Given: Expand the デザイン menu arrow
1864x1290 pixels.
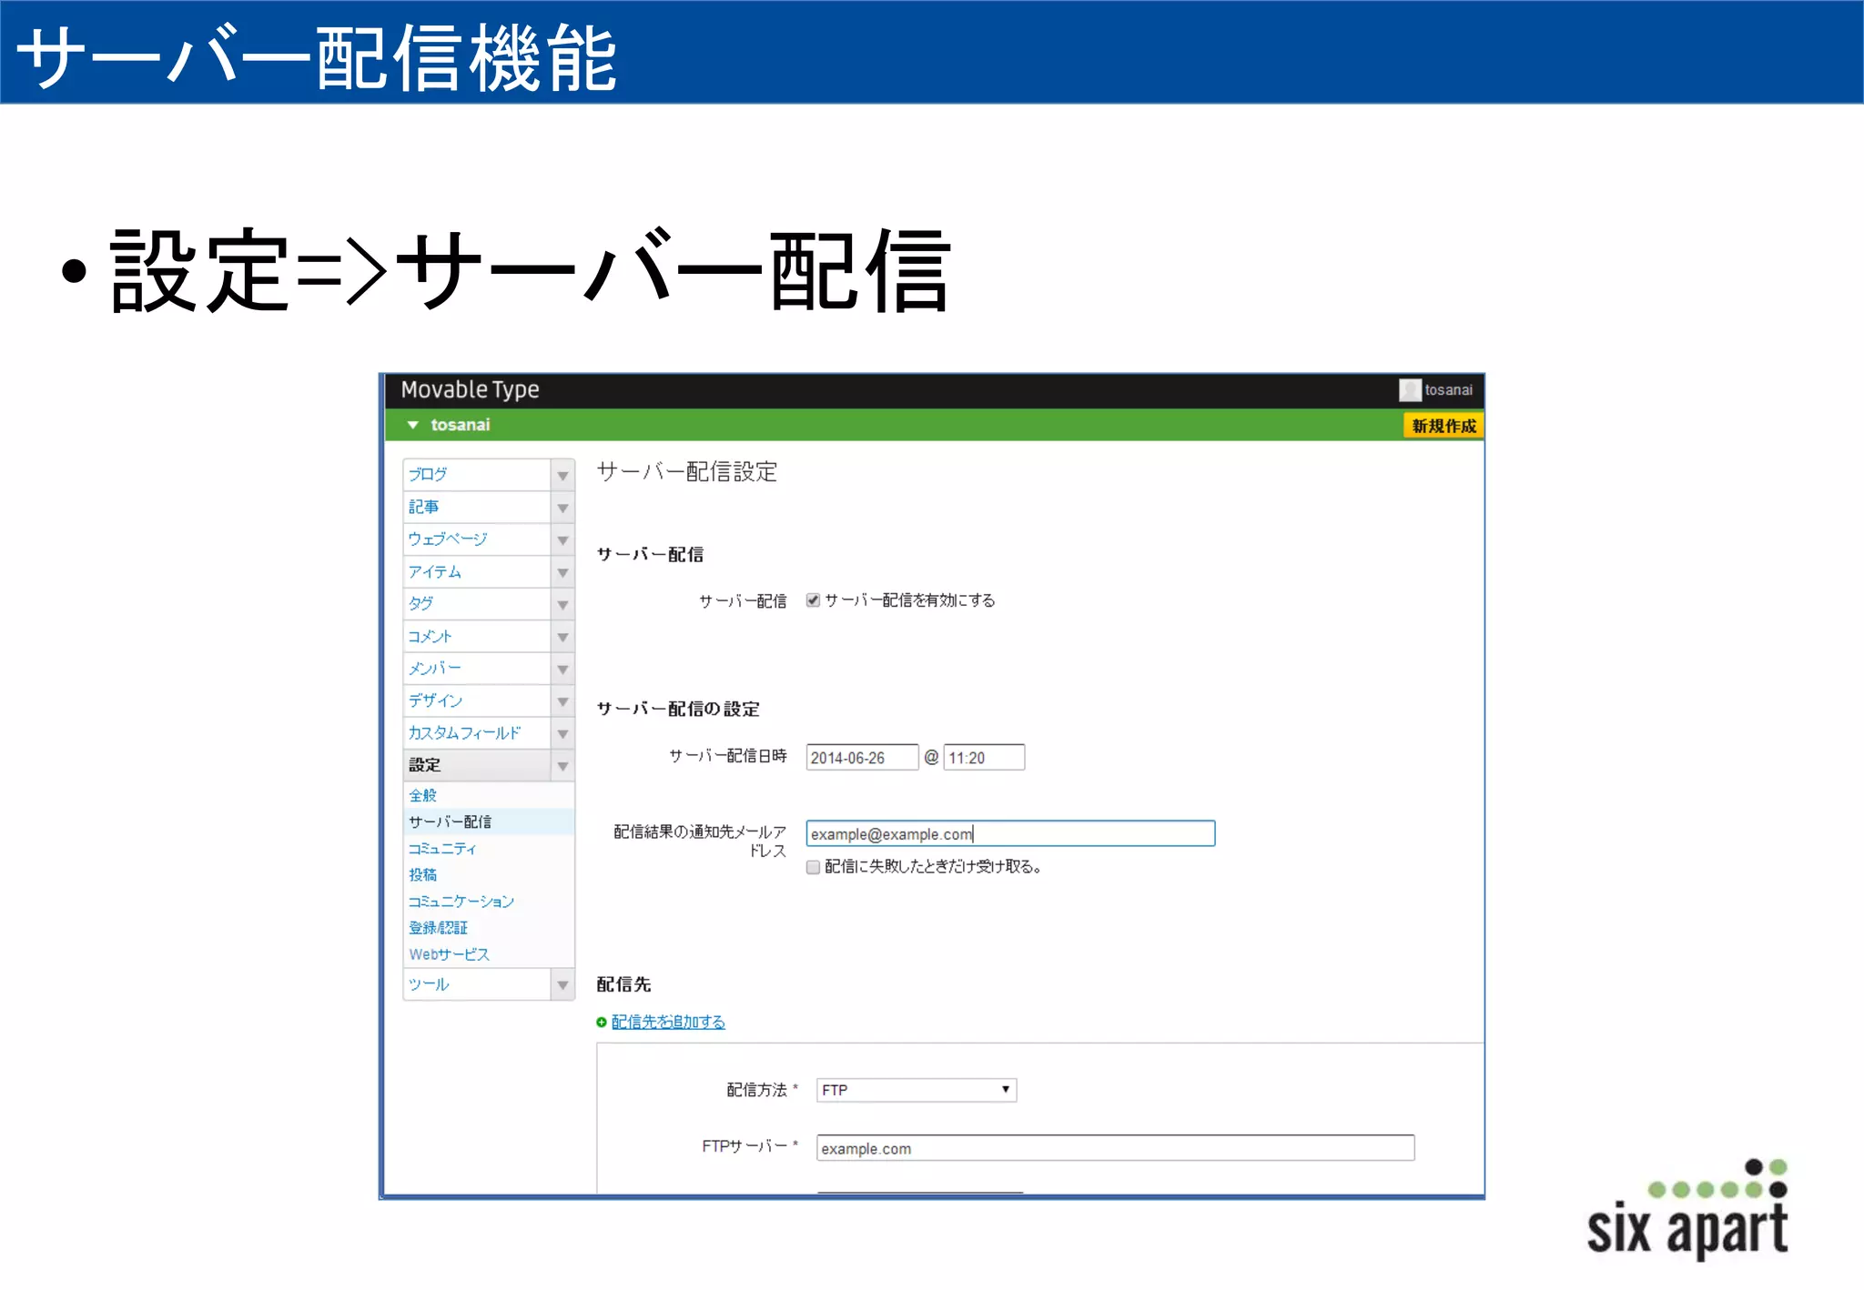Looking at the screenshot, I should 562,701.
